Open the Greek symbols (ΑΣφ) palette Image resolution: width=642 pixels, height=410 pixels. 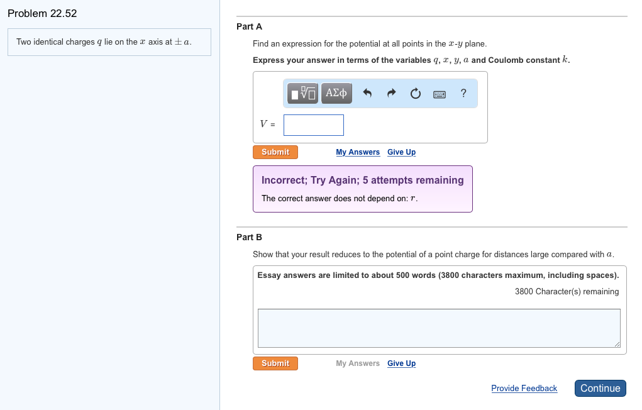336,92
